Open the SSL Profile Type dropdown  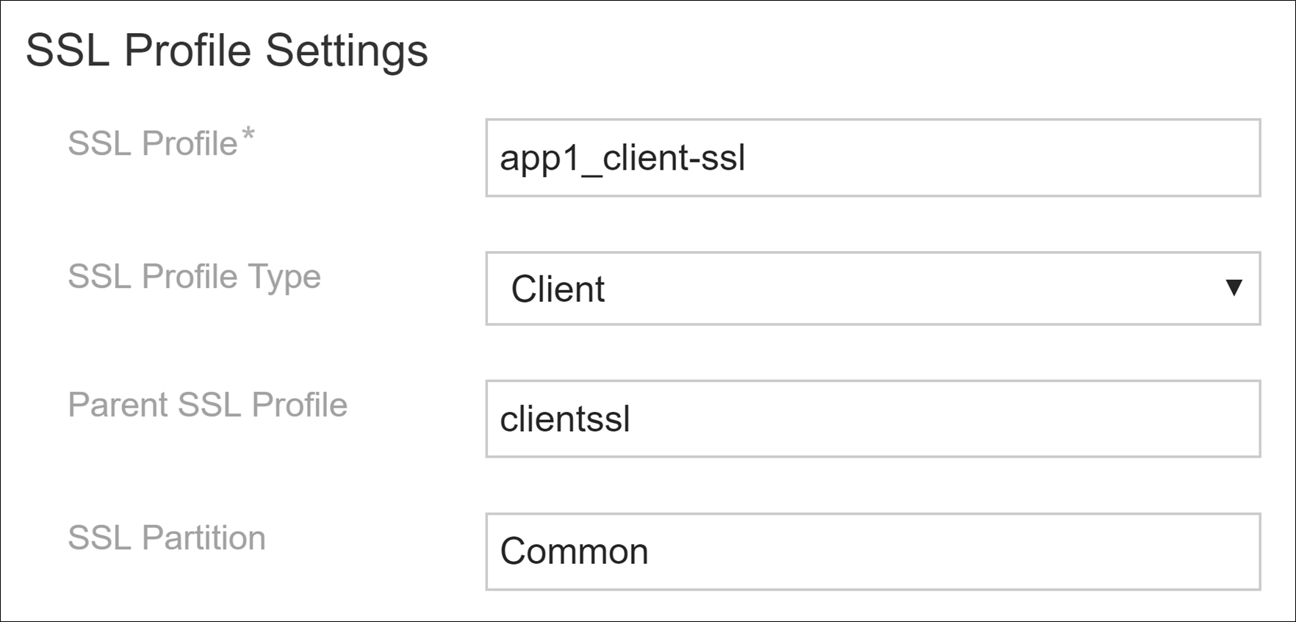point(873,289)
